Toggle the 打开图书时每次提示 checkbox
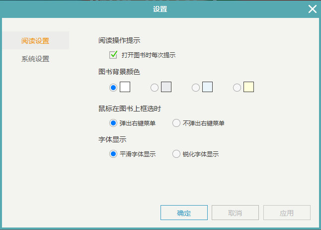This screenshot has height=230, width=321. 113,55
